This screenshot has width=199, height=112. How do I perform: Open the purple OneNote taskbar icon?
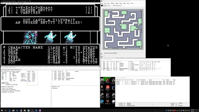[x=40, y=110]
